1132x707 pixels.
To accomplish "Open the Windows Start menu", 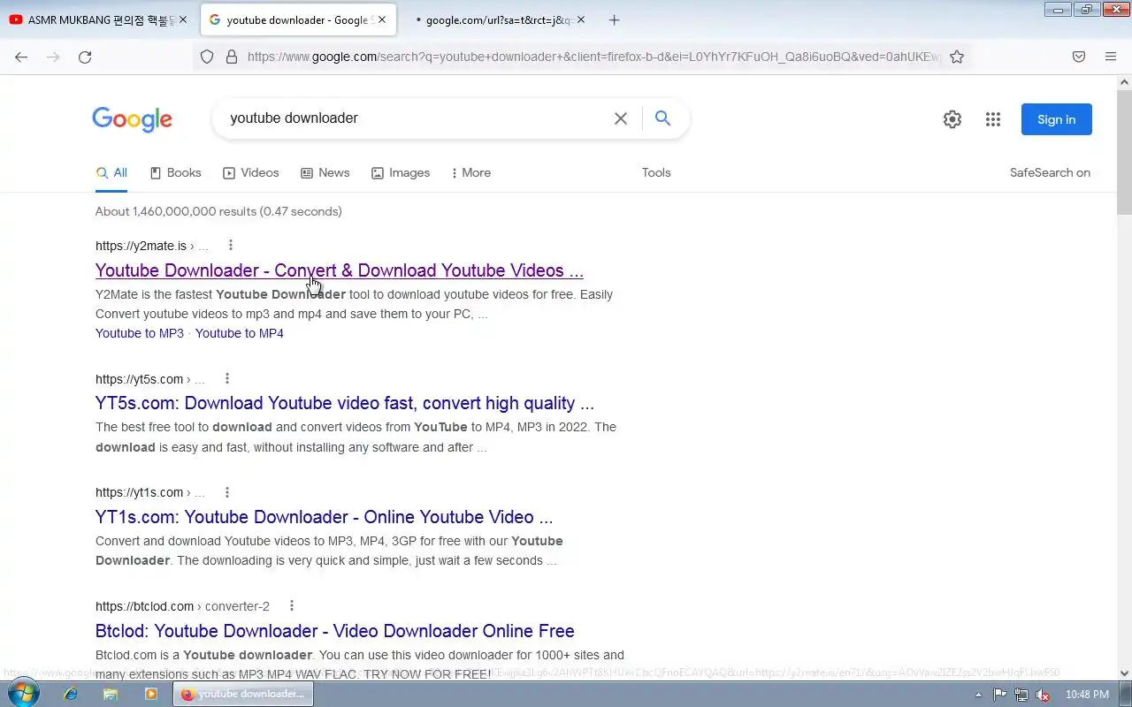I will point(24,693).
